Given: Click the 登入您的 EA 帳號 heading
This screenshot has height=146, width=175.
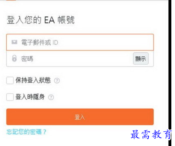Looking at the screenshot, I should (x=41, y=20).
